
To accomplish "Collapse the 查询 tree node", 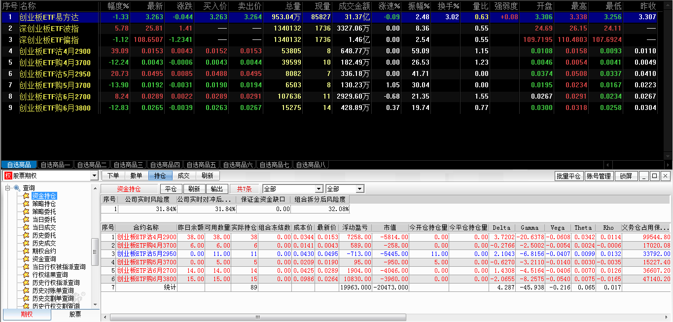I will [8, 188].
